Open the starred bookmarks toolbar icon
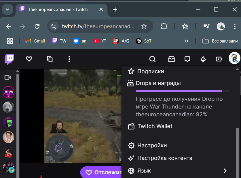 click(x=185, y=26)
